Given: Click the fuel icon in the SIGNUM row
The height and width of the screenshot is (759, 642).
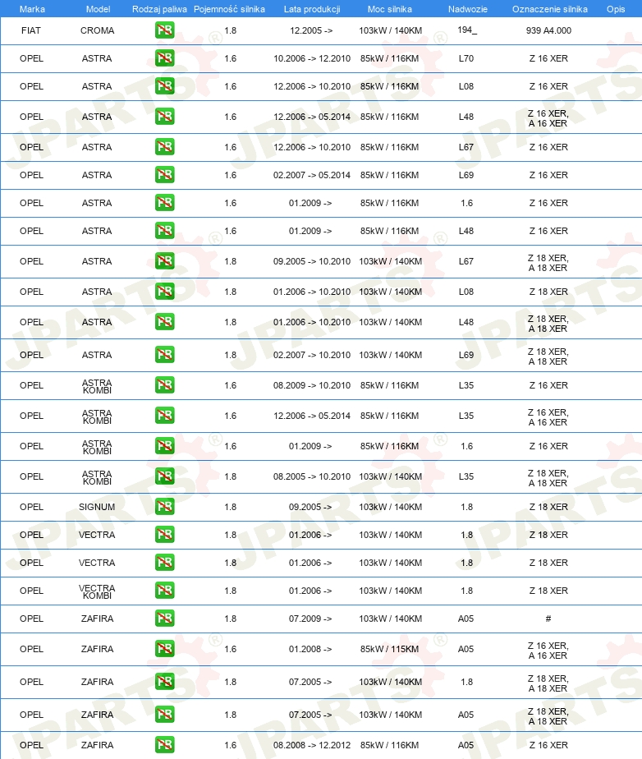Looking at the screenshot, I should (x=164, y=507).
